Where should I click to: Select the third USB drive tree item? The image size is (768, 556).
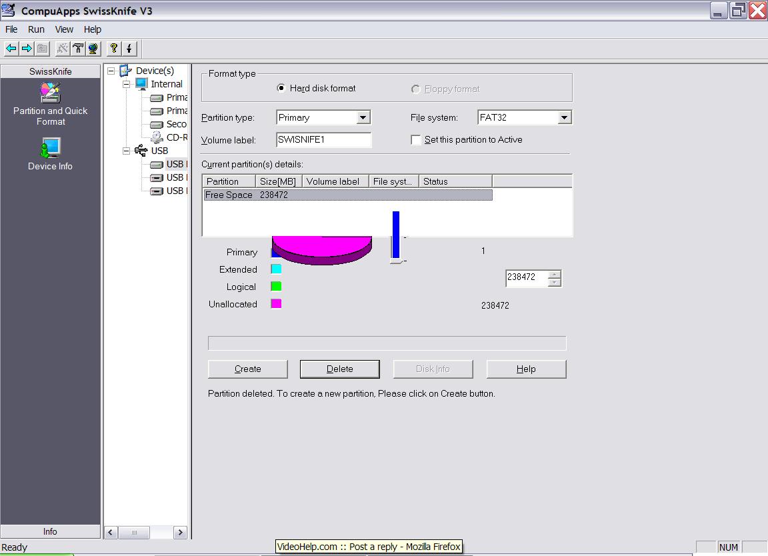click(169, 191)
